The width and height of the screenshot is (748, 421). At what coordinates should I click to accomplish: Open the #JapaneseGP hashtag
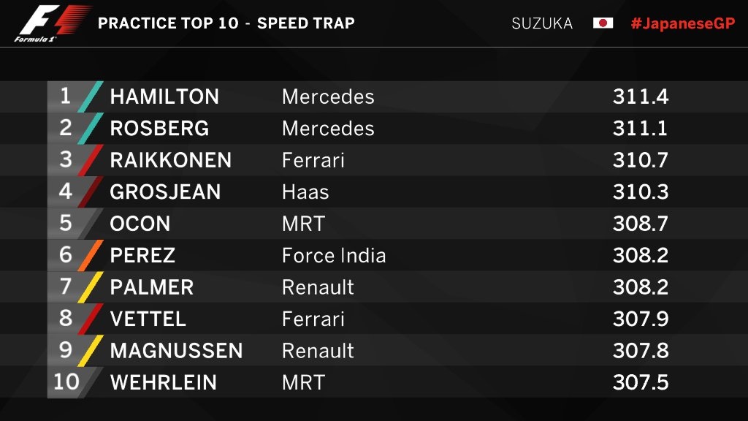682,23
